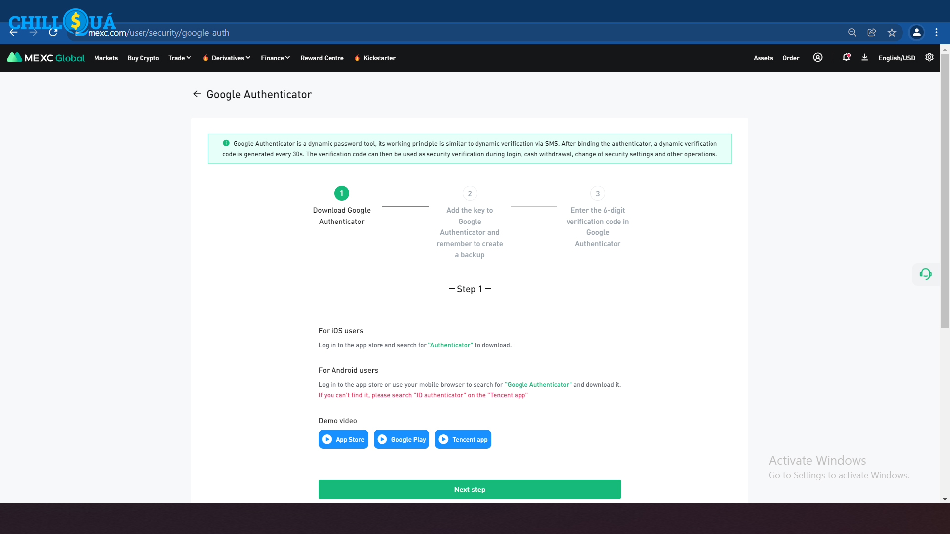Click the browser reload button

tap(53, 33)
